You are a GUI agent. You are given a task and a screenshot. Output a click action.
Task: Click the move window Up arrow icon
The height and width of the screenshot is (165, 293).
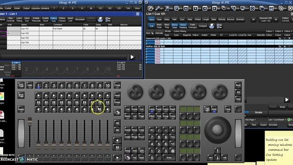click(x=186, y=8)
